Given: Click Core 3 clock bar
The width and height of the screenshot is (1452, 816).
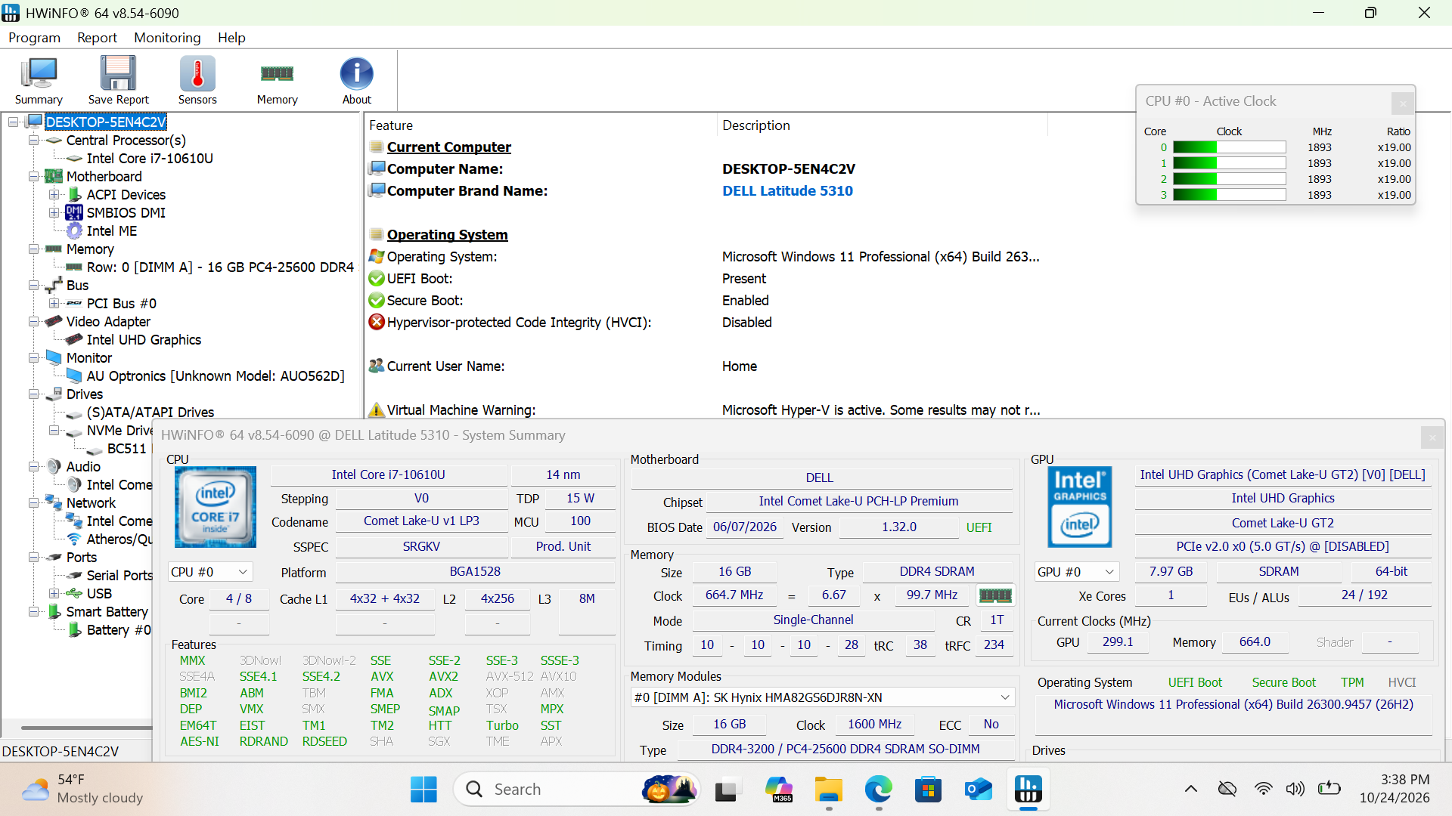Looking at the screenshot, I should point(1229,195).
